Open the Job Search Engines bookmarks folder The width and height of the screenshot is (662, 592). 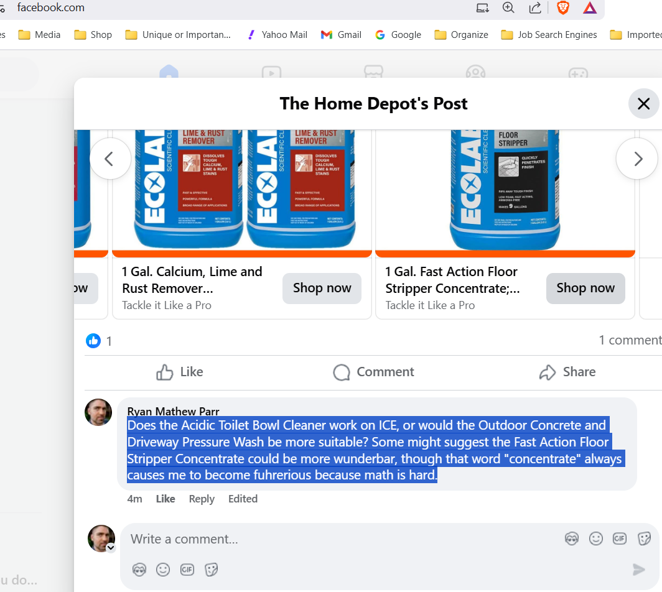pos(549,35)
